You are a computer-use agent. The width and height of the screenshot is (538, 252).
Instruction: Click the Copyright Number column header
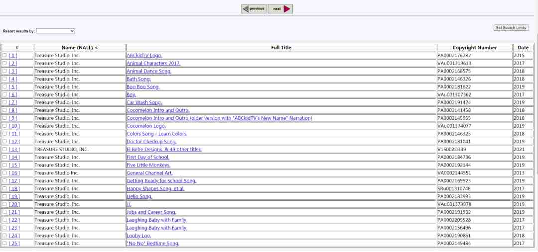pyautogui.click(x=475, y=48)
